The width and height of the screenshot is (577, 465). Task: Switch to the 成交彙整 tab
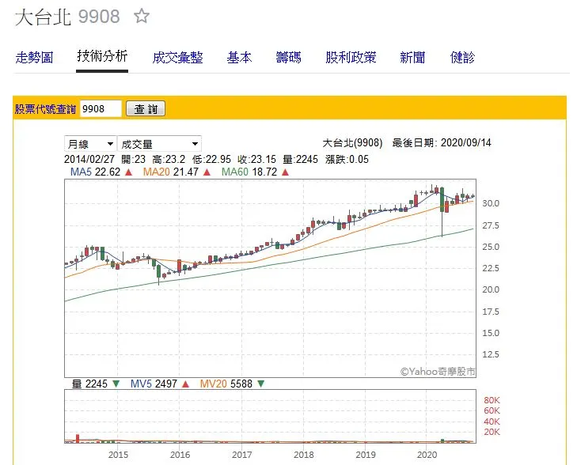pyautogui.click(x=178, y=58)
